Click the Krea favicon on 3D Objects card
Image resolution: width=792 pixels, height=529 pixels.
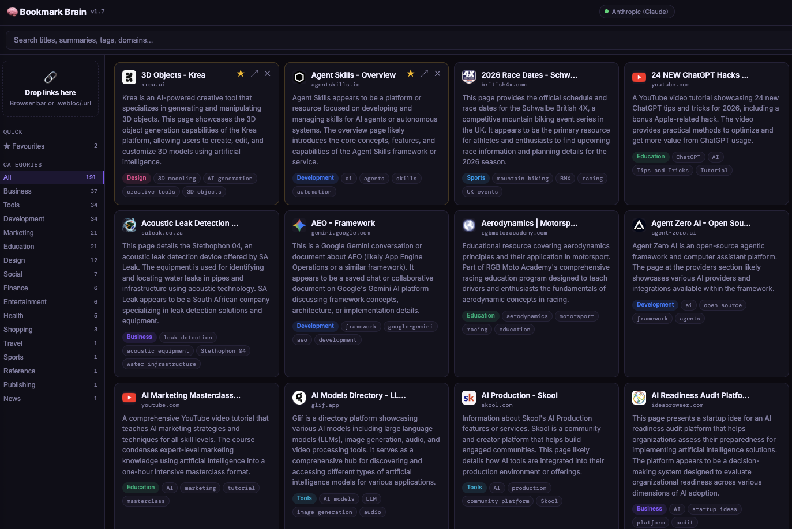tap(129, 75)
